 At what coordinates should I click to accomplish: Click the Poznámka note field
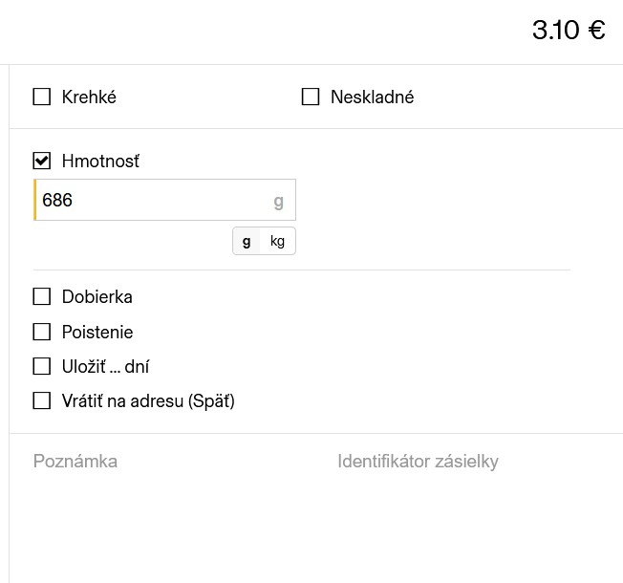coord(75,462)
